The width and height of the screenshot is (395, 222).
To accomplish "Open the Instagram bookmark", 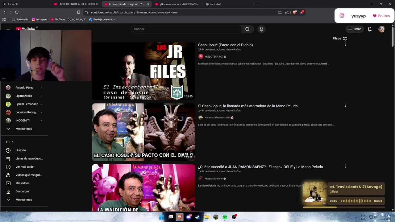I will point(39,19).
